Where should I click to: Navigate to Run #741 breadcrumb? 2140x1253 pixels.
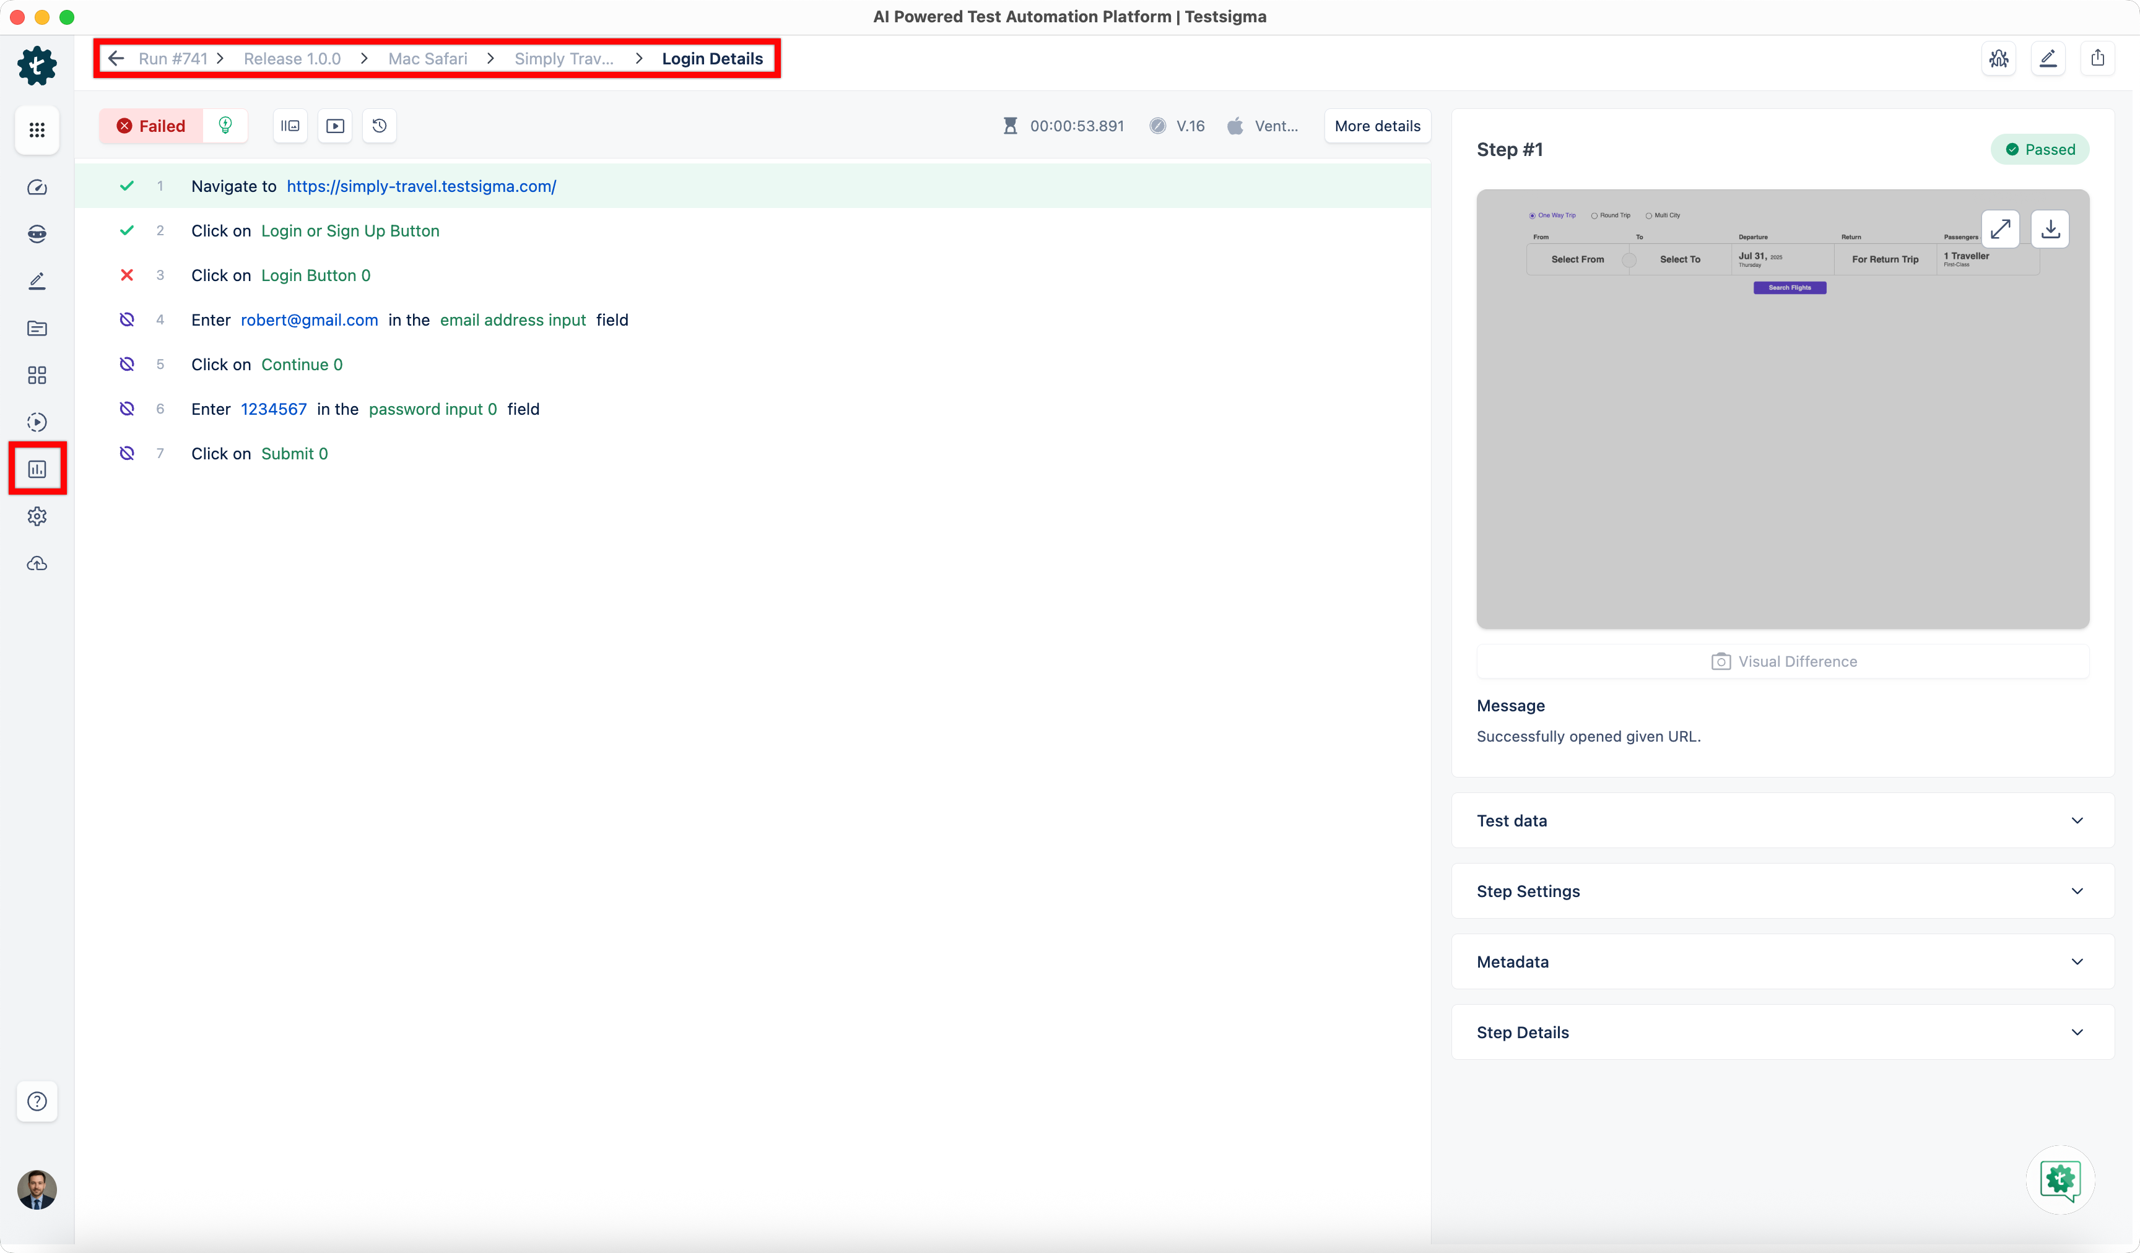[173, 58]
